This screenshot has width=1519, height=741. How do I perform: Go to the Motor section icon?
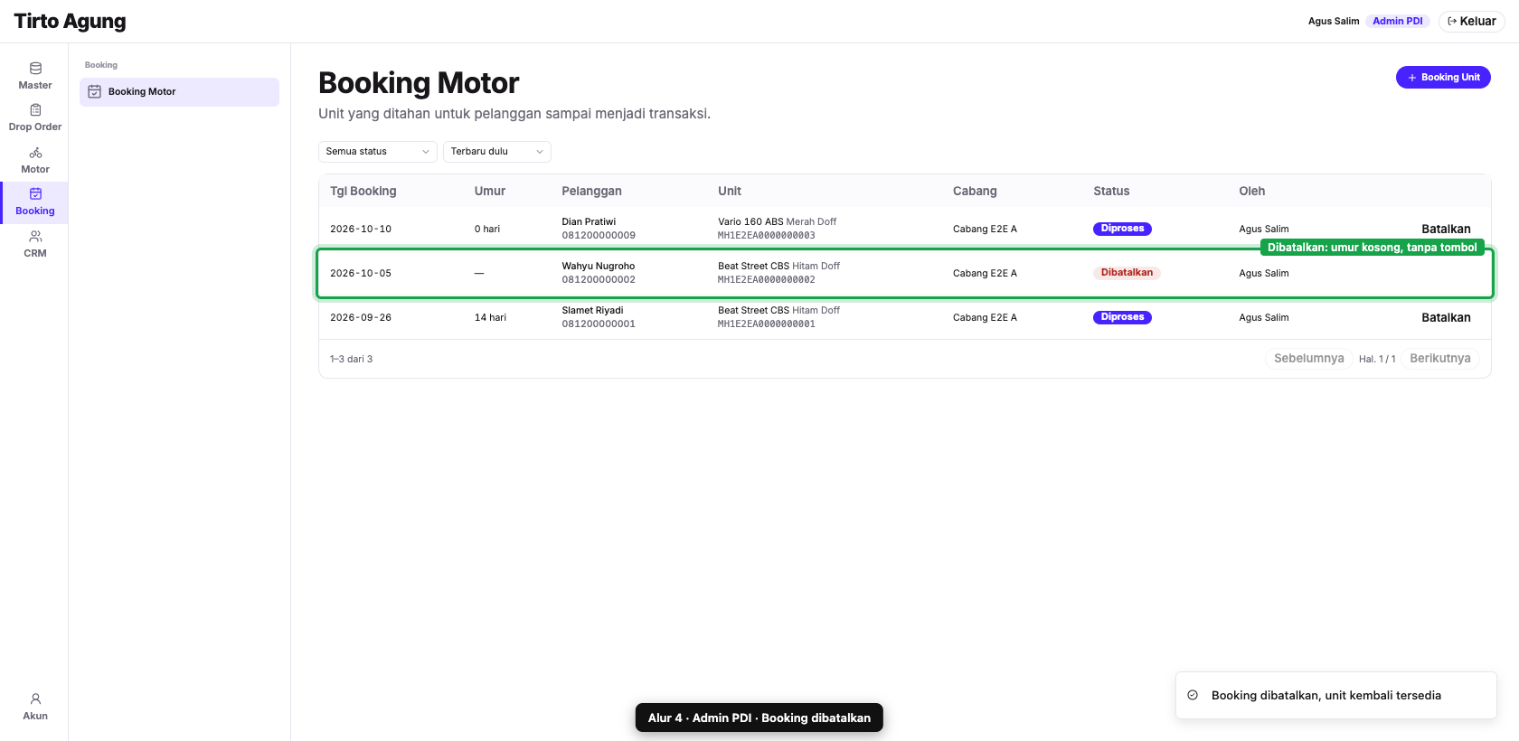(x=35, y=152)
